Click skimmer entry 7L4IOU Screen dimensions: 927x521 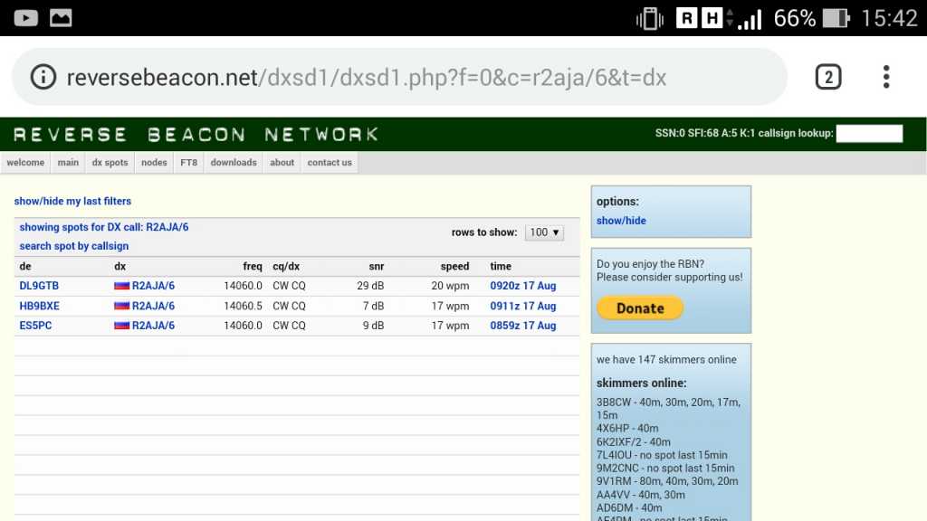[662, 456]
